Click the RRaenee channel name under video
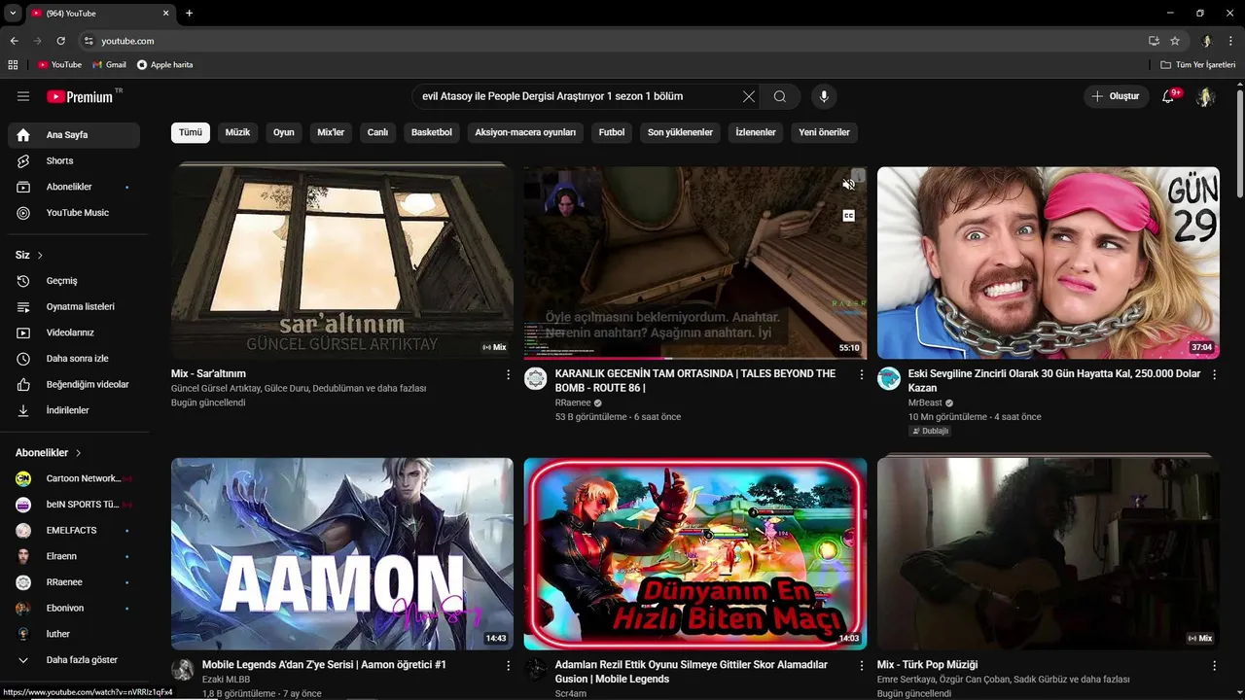Screen dimensions: 1245x700 574,402
